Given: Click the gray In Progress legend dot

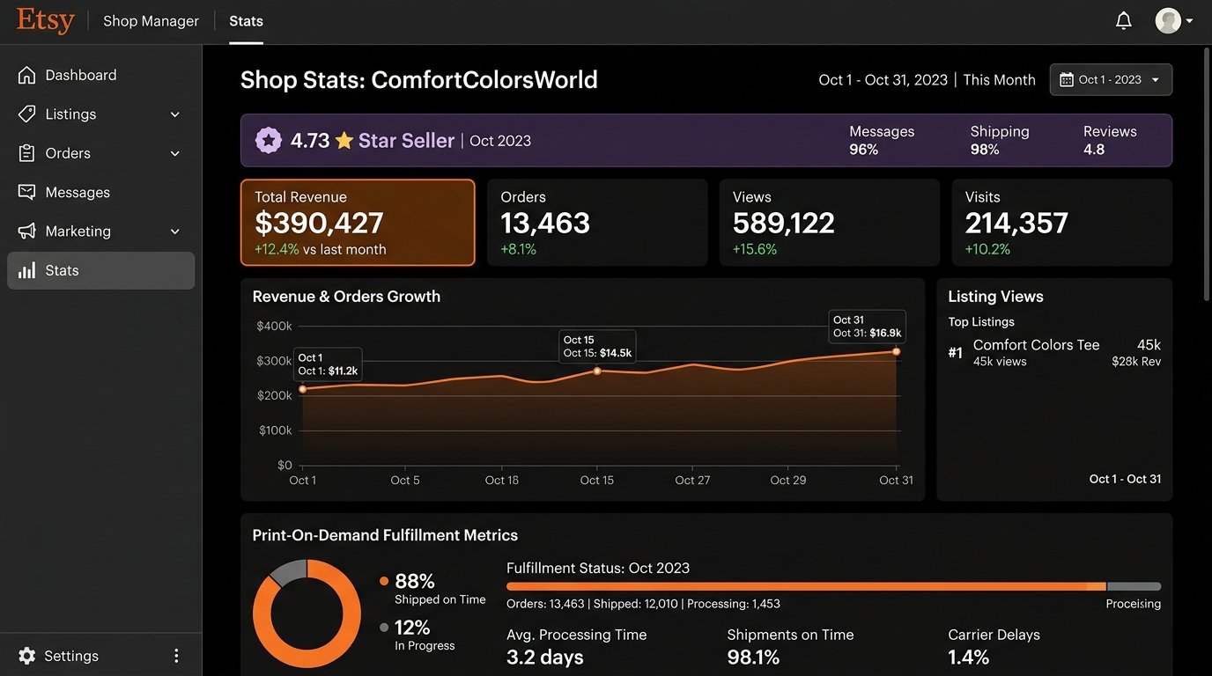Looking at the screenshot, I should click(x=384, y=628).
